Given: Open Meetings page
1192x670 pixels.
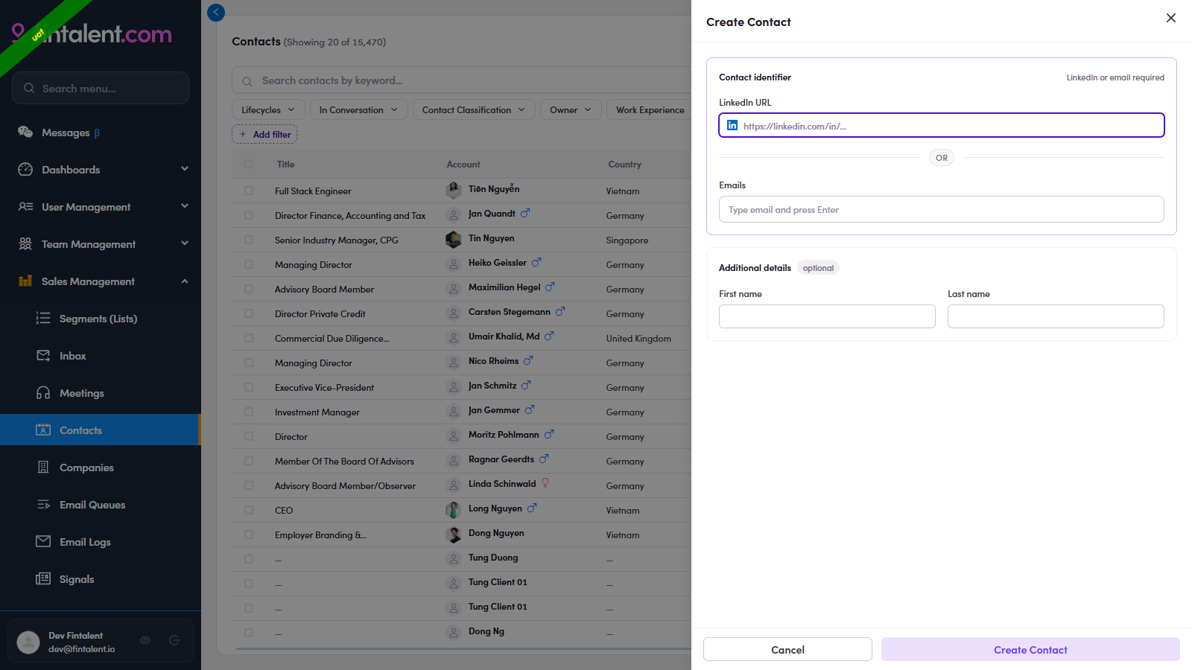Looking at the screenshot, I should (82, 393).
